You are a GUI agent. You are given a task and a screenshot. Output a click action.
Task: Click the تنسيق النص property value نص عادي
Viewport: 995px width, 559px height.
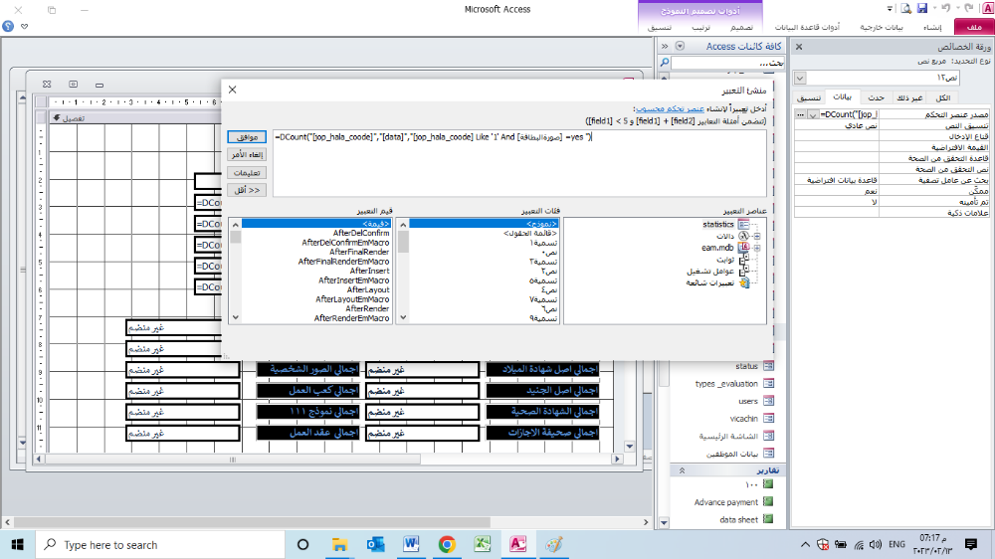pyautogui.click(x=837, y=125)
